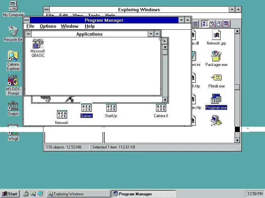This screenshot has height=198, width=265.
Task: Open the Exploring Windows control menu box
Action: [46, 10]
